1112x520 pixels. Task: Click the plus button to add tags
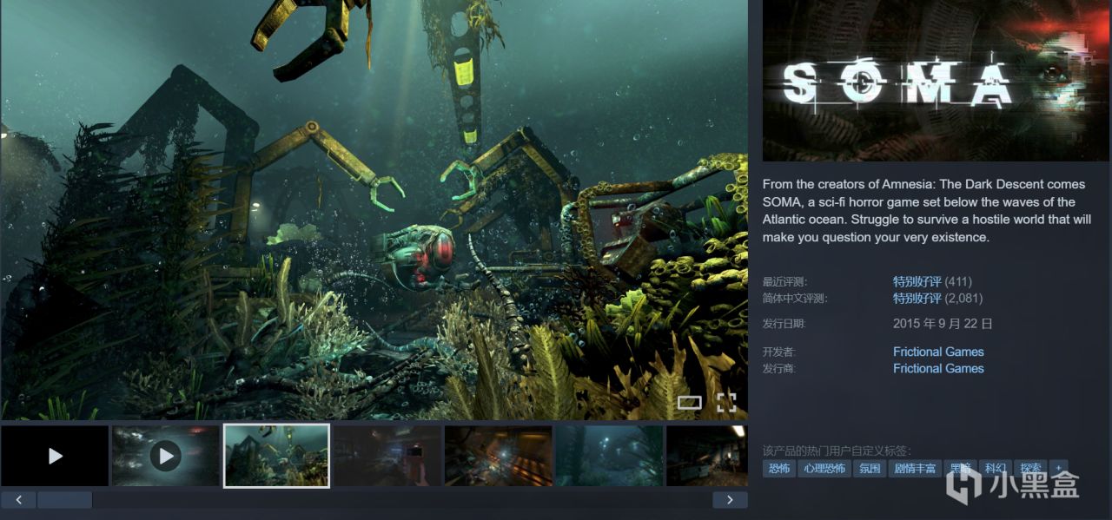pos(1058,469)
